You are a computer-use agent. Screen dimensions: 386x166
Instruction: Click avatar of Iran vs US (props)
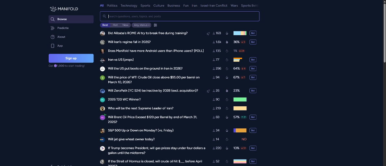103,60
